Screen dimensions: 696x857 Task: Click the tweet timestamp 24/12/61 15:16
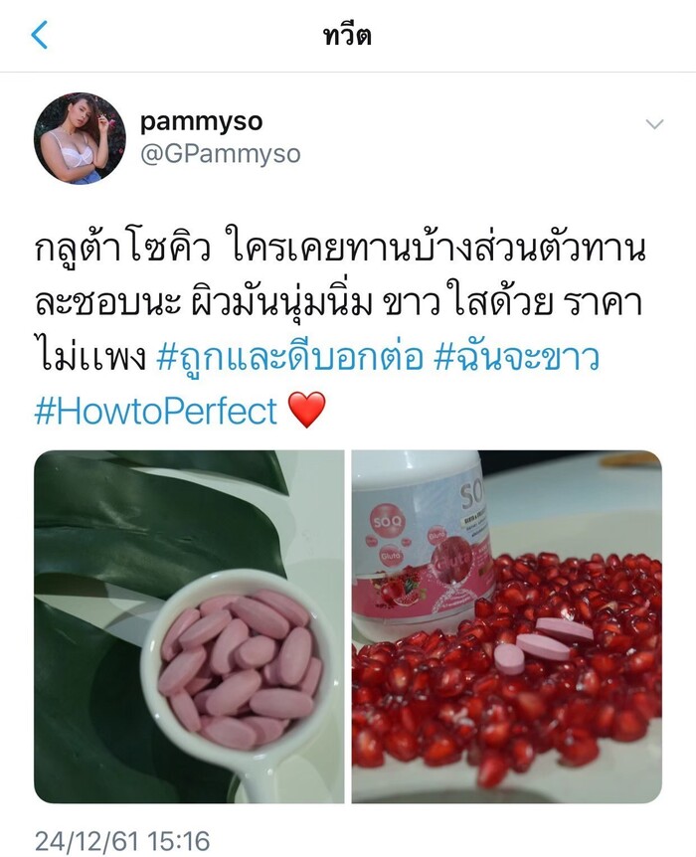(122, 841)
